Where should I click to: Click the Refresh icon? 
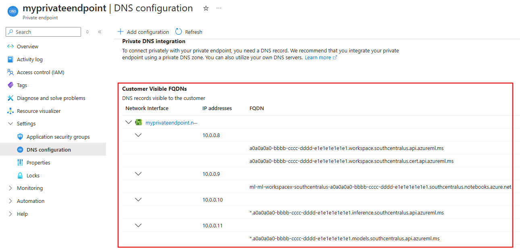[x=178, y=31]
